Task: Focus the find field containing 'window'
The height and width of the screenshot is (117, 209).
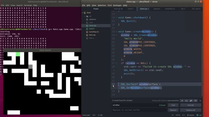Action: click(x=139, y=105)
